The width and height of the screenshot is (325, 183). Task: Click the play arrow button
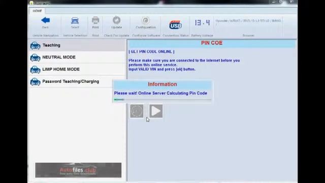pos(156,111)
